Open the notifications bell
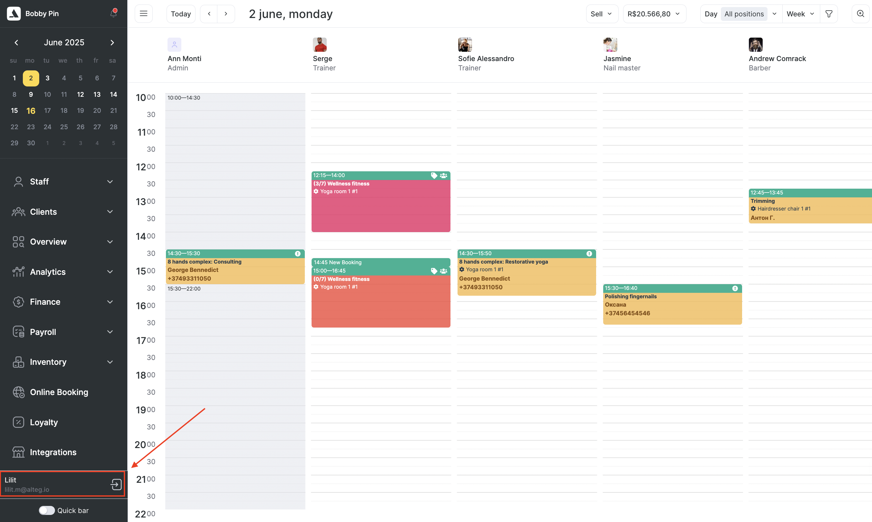The image size is (872, 522). coord(113,14)
